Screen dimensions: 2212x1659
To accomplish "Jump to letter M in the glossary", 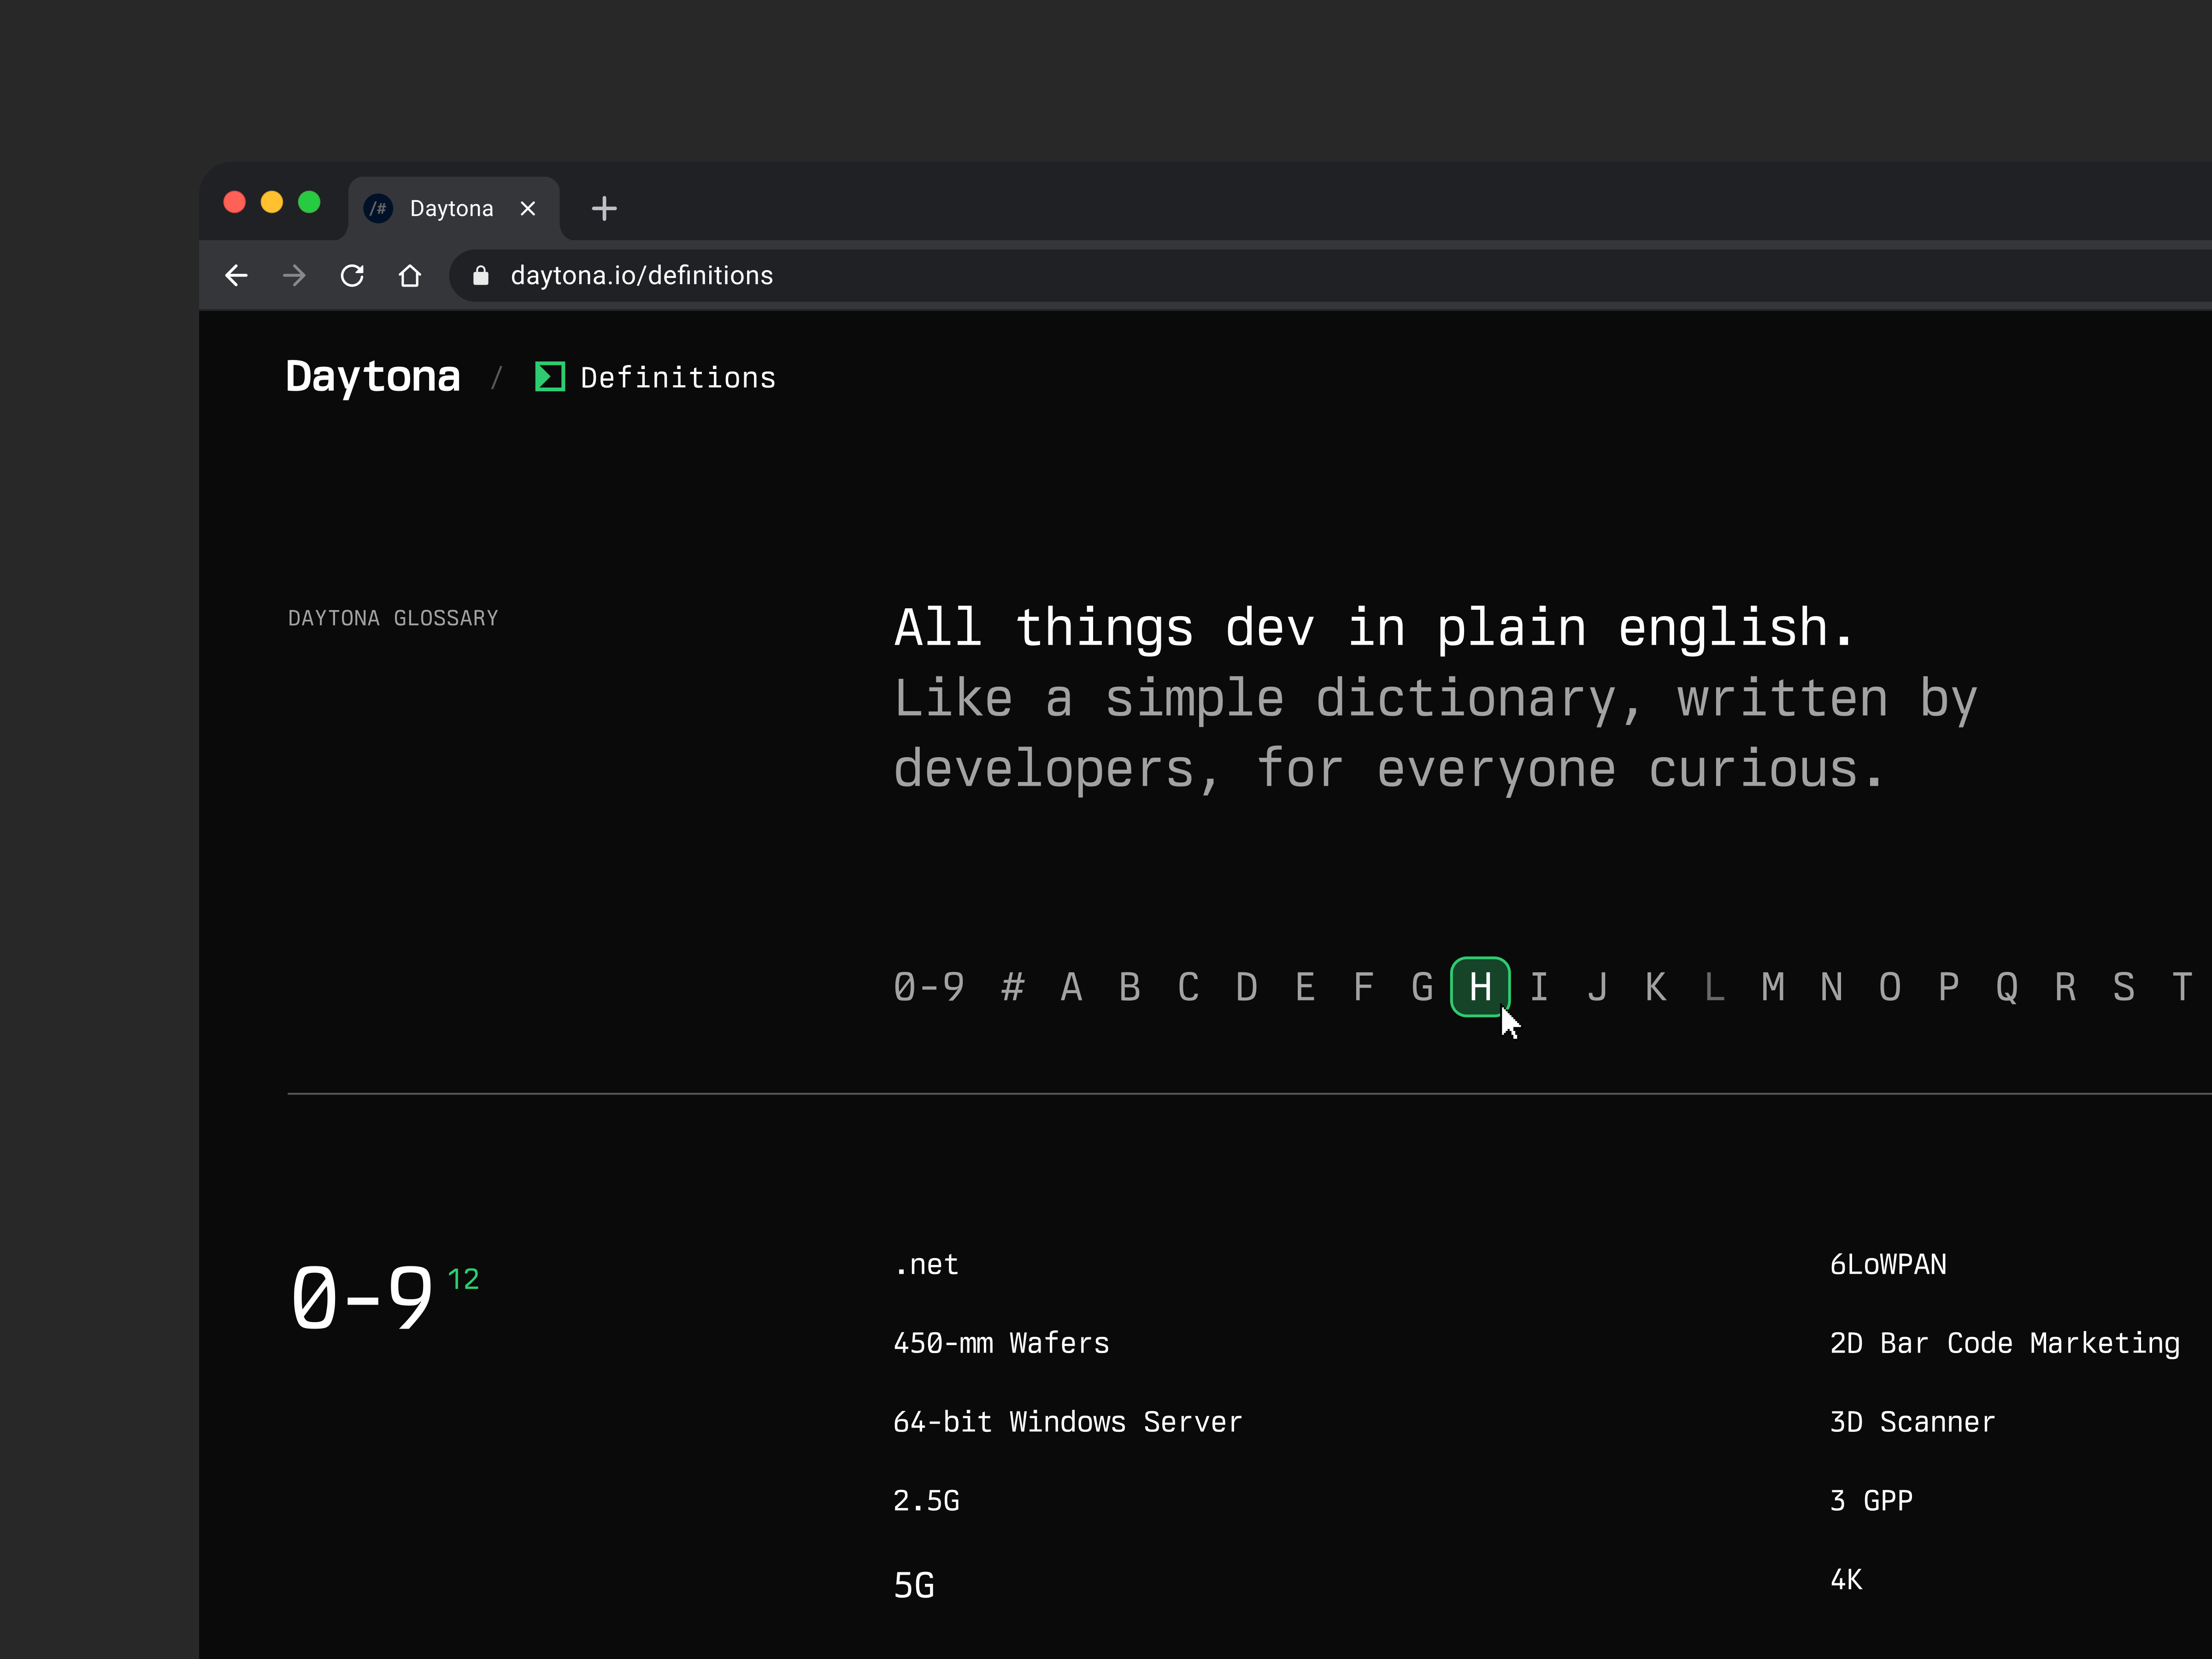I will [1773, 987].
